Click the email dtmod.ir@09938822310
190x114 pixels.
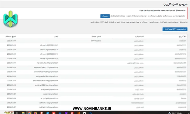[x=49, y=54]
